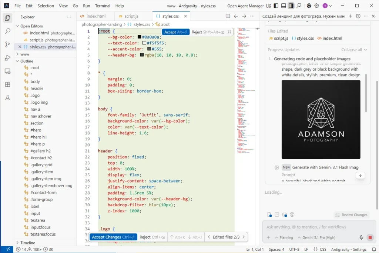Collapse the Open Editors section
379x253 pixels.
[31, 26]
